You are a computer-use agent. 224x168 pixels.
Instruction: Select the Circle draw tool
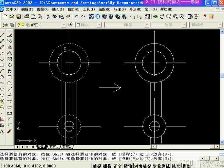pos(2,77)
